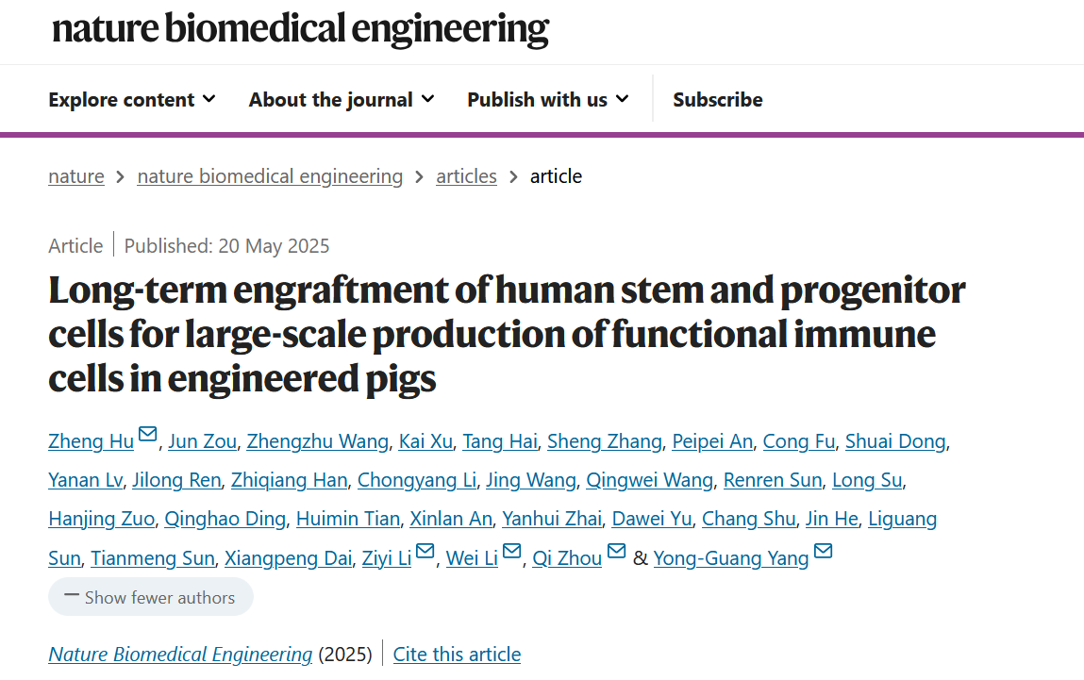This screenshot has width=1084, height=680.
Task: Click the Nature Biomedical Engineering logo
Action: click(300, 29)
